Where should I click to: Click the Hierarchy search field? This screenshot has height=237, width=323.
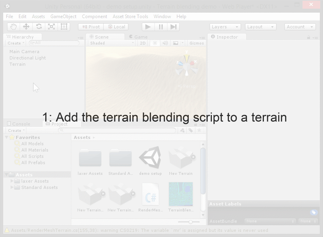coord(54,43)
